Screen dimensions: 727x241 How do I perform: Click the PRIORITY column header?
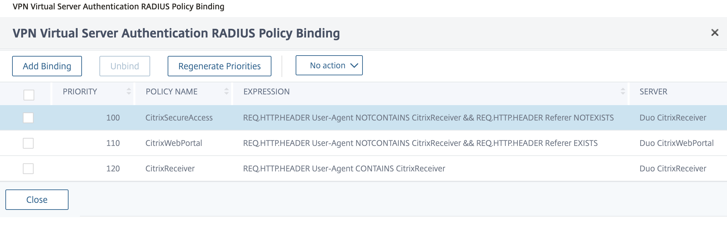pos(80,91)
